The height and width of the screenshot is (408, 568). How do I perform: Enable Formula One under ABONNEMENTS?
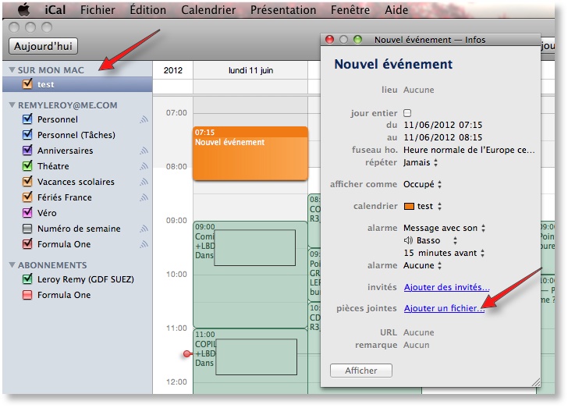click(x=27, y=295)
